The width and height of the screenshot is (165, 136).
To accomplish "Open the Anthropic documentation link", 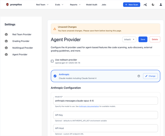I will click(89, 106).
